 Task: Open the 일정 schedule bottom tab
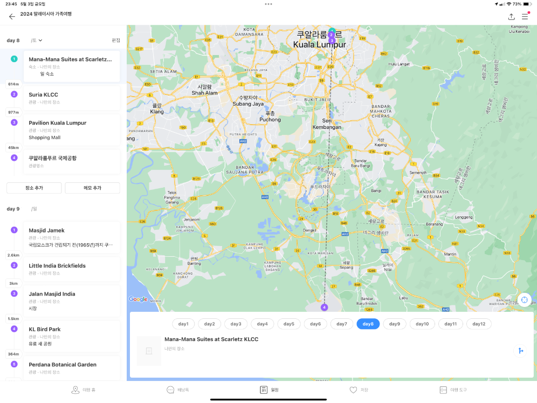coord(269,390)
